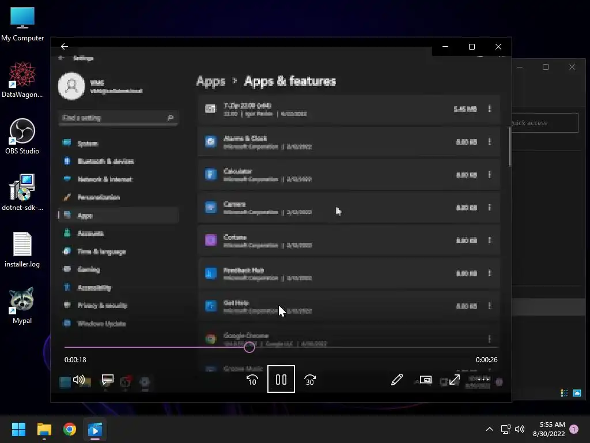Minimize the video player window
The image size is (590, 443).
click(445, 47)
